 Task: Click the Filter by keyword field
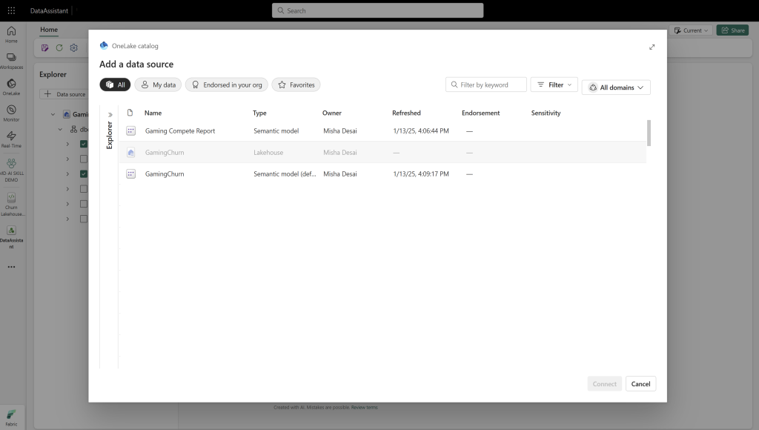(486, 85)
